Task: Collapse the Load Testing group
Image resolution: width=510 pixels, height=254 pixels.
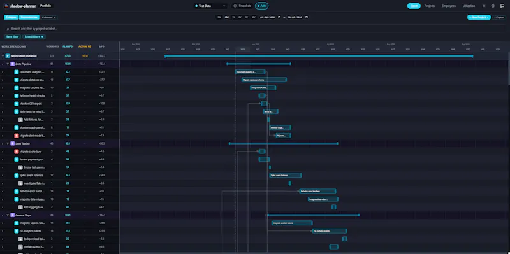Action: [x=8, y=143]
